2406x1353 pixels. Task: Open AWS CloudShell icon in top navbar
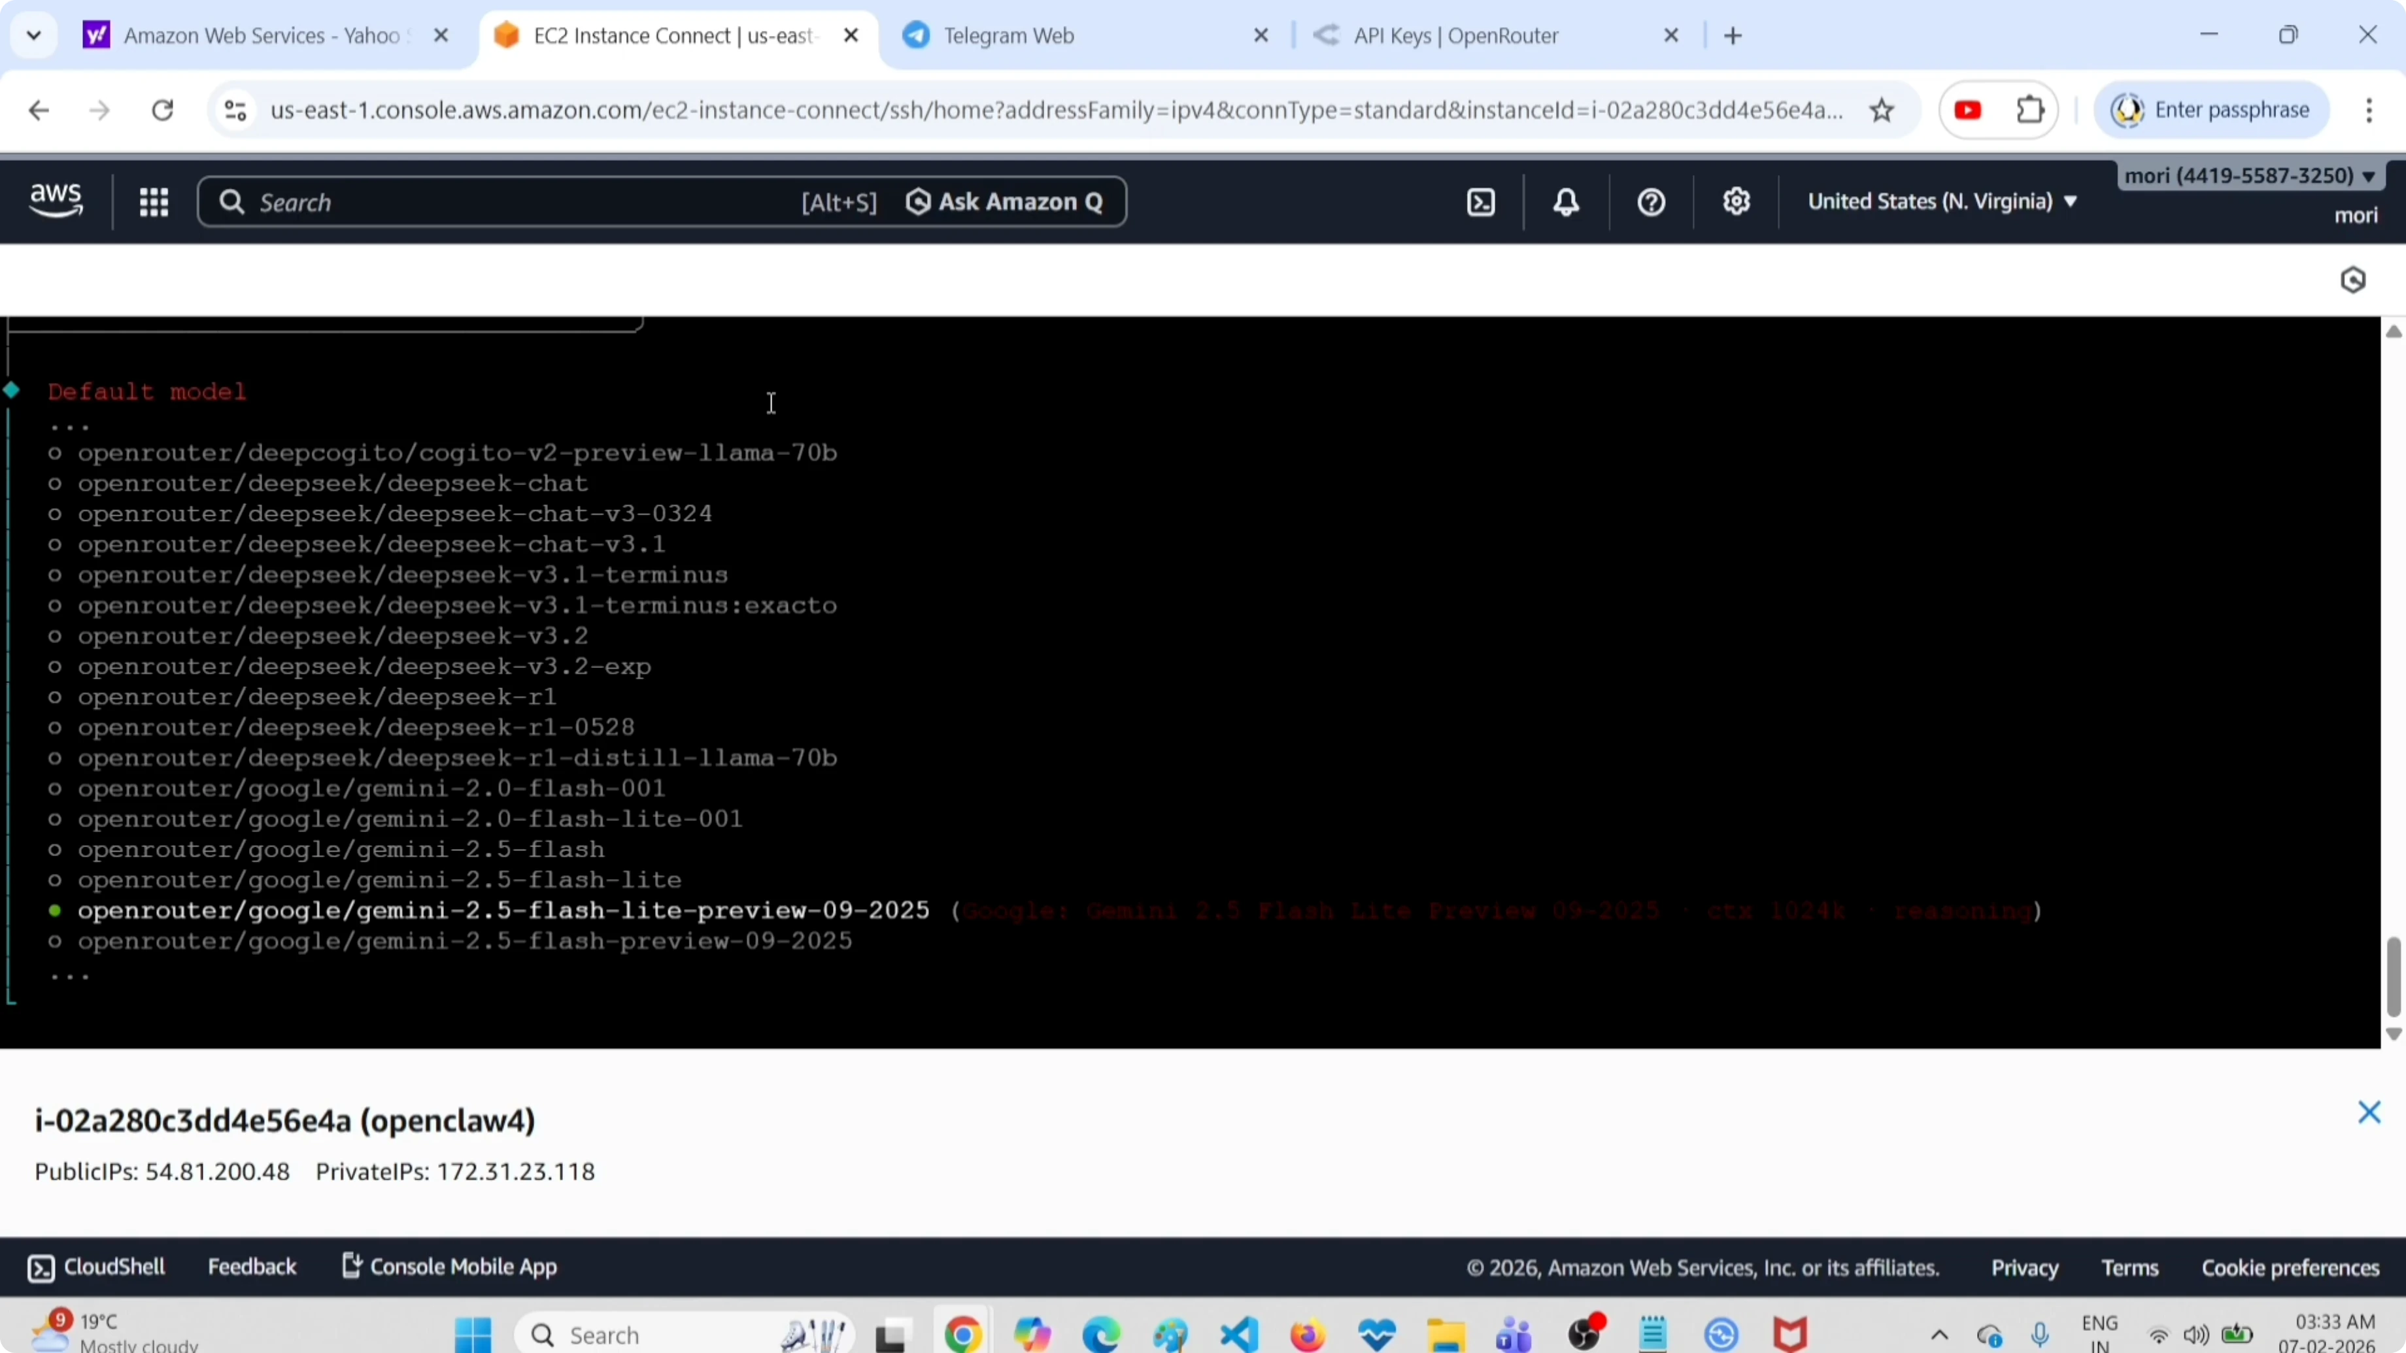[x=1482, y=203]
